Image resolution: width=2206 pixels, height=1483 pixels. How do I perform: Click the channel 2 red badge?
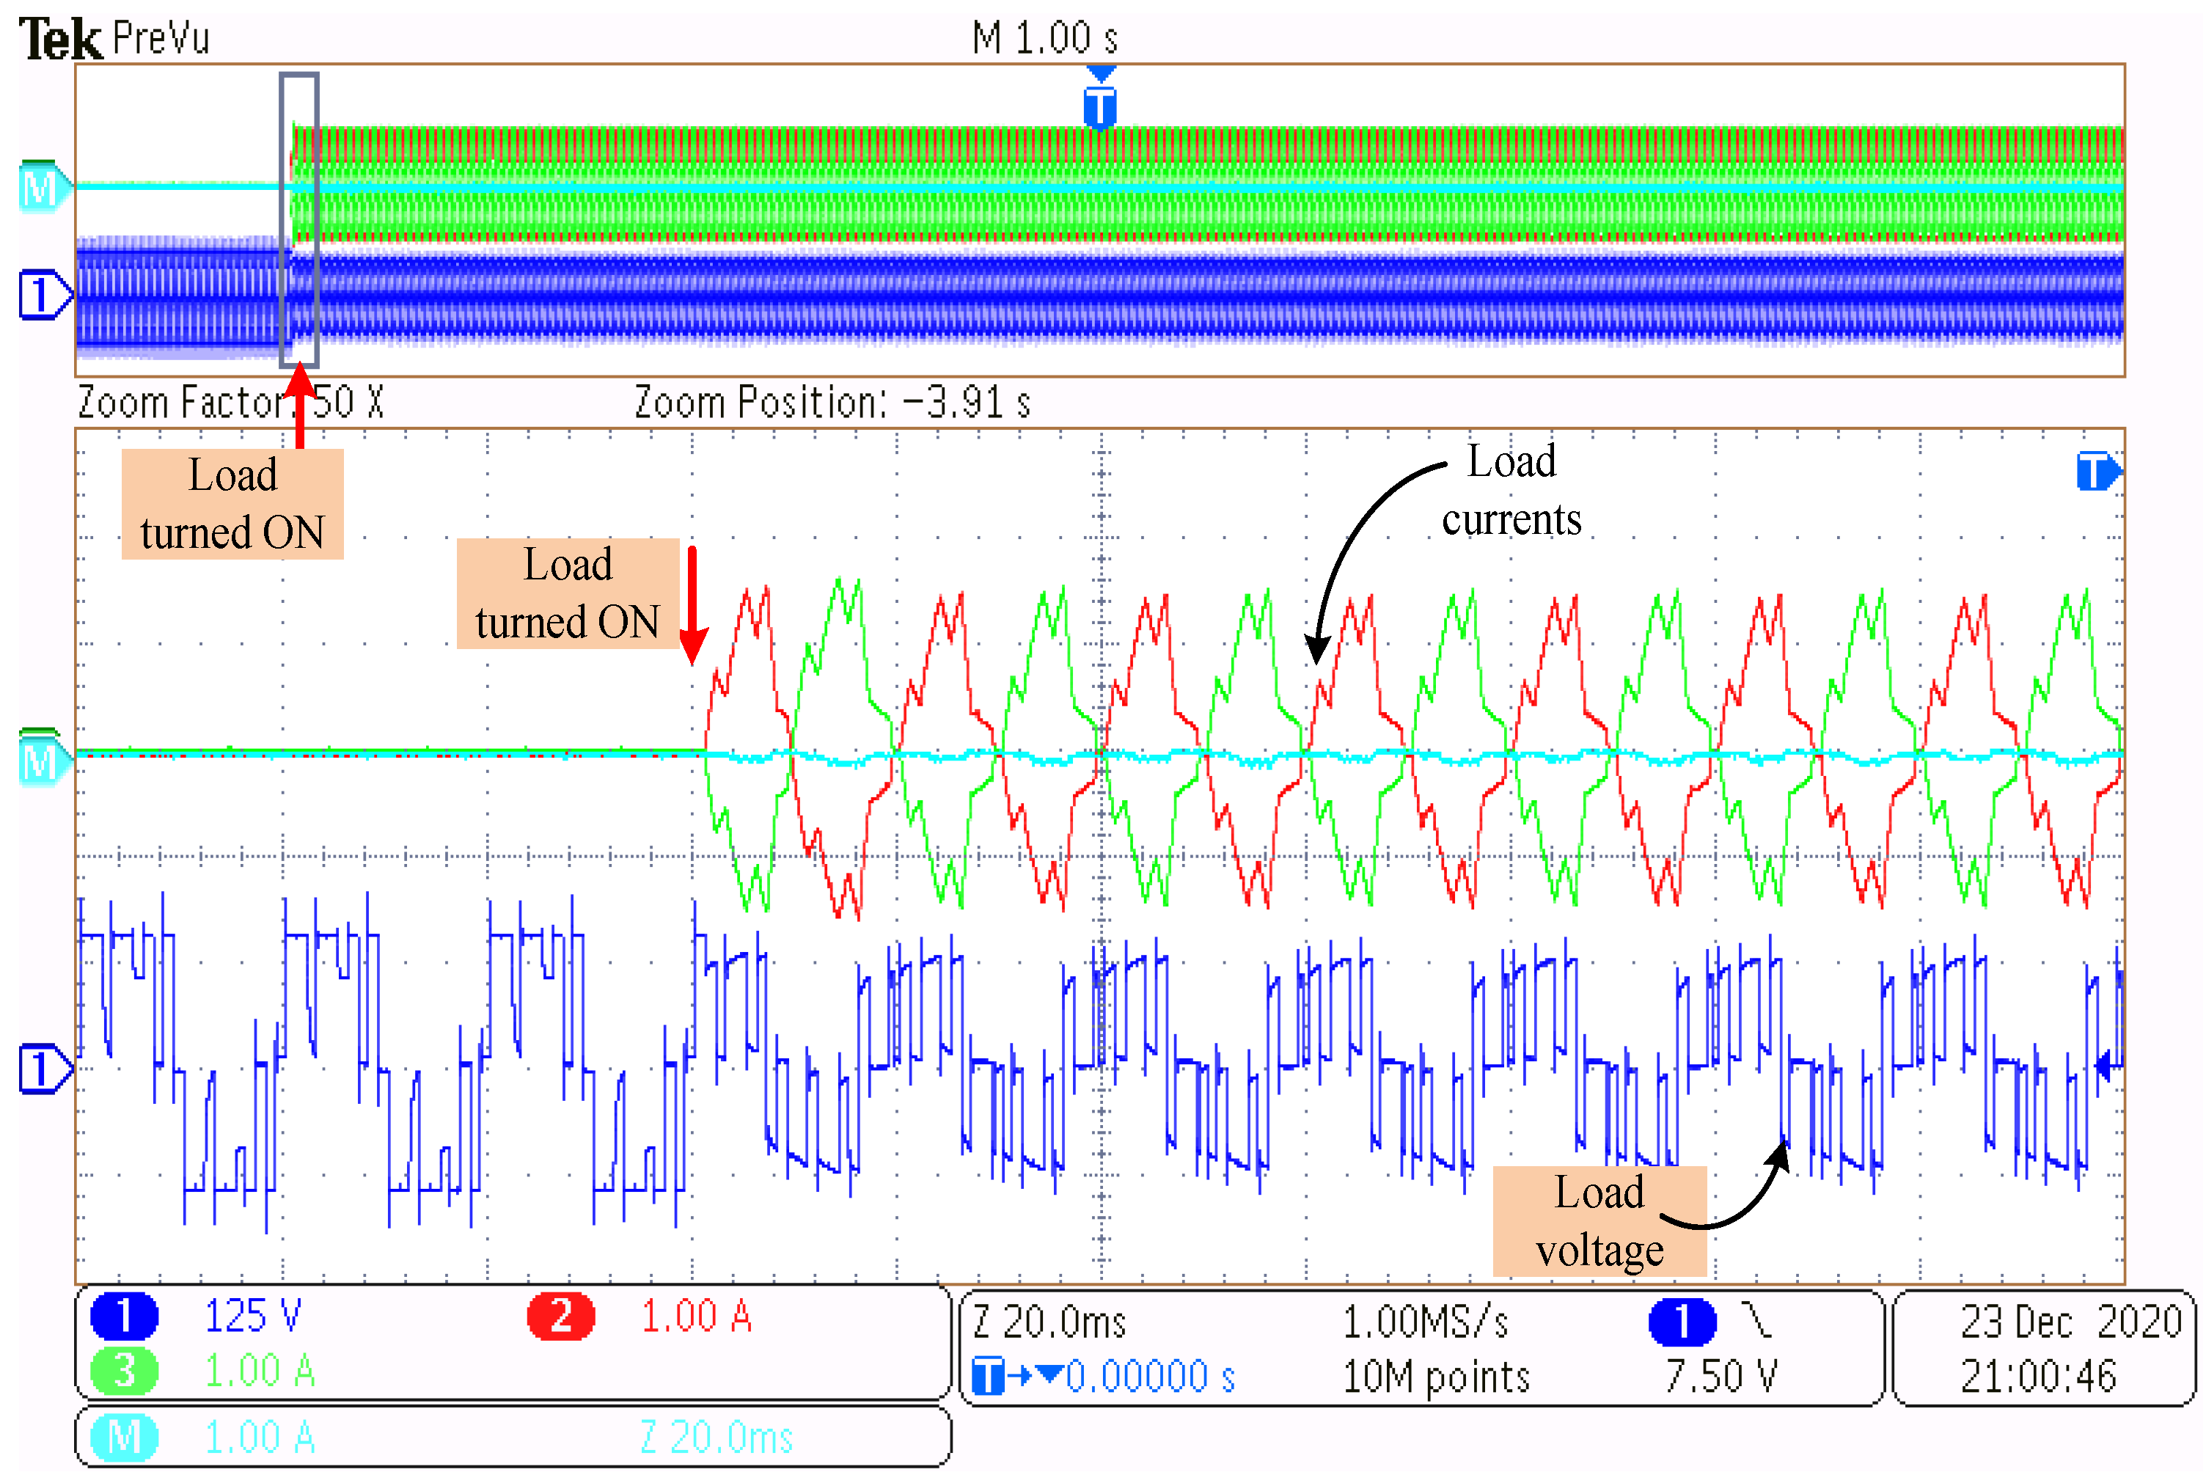click(x=560, y=1316)
